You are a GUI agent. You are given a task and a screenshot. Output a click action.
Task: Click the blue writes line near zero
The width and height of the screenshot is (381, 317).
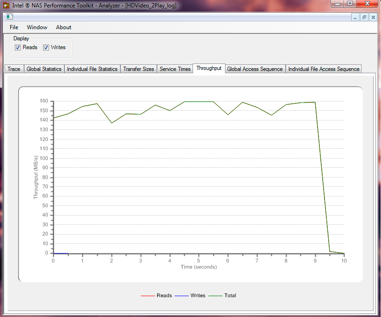pyautogui.click(x=61, y=253)
